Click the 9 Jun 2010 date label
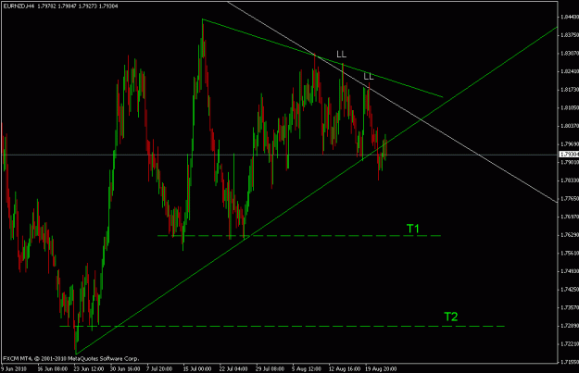Screen dimensions: 579x373 pyautogui.click(x=15, y=368)
